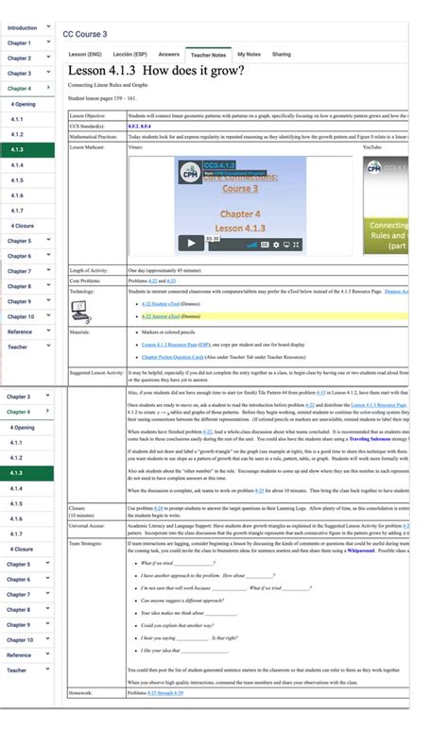Click the computer technology icon
The image size is (448, 730).
81,312
